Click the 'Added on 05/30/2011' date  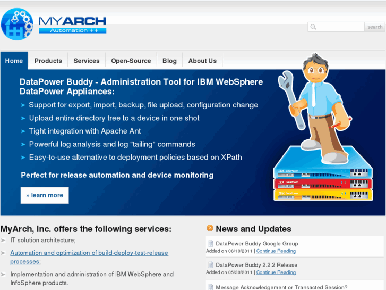pos(229,272)
